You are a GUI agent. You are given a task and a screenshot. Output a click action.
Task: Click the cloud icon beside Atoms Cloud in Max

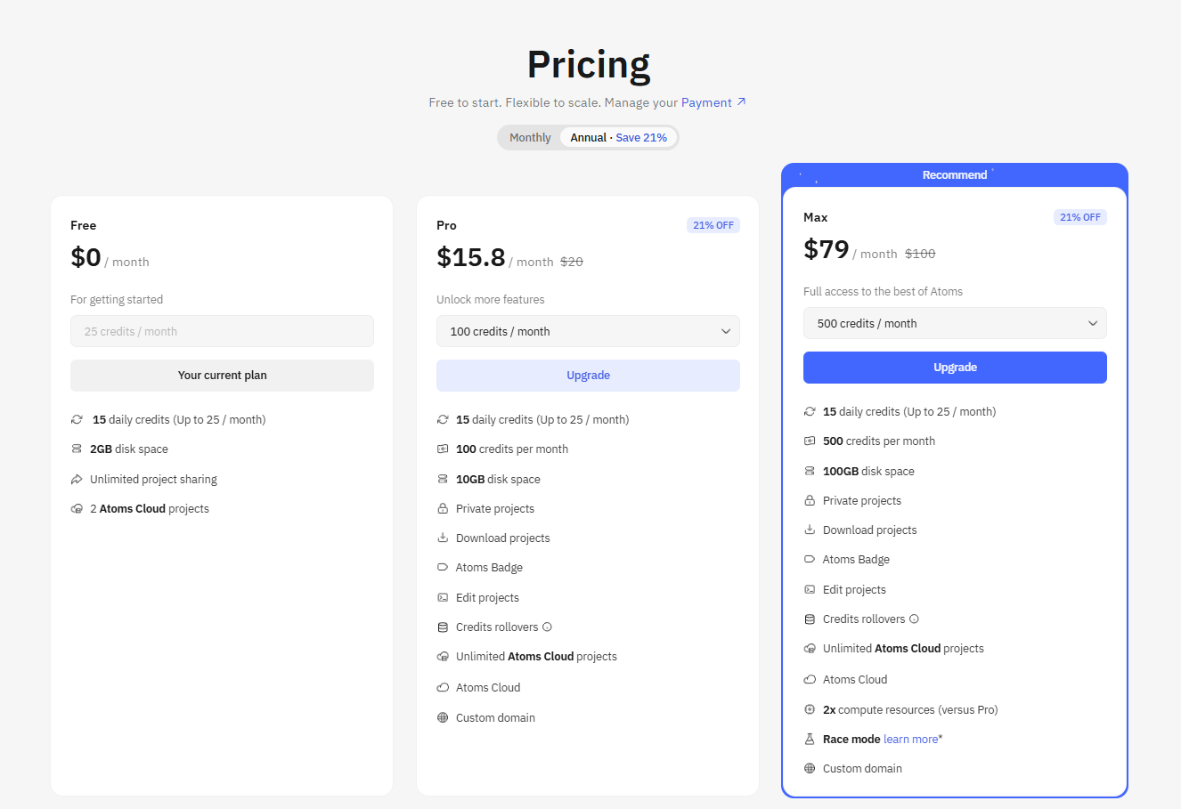coord(810,679)
